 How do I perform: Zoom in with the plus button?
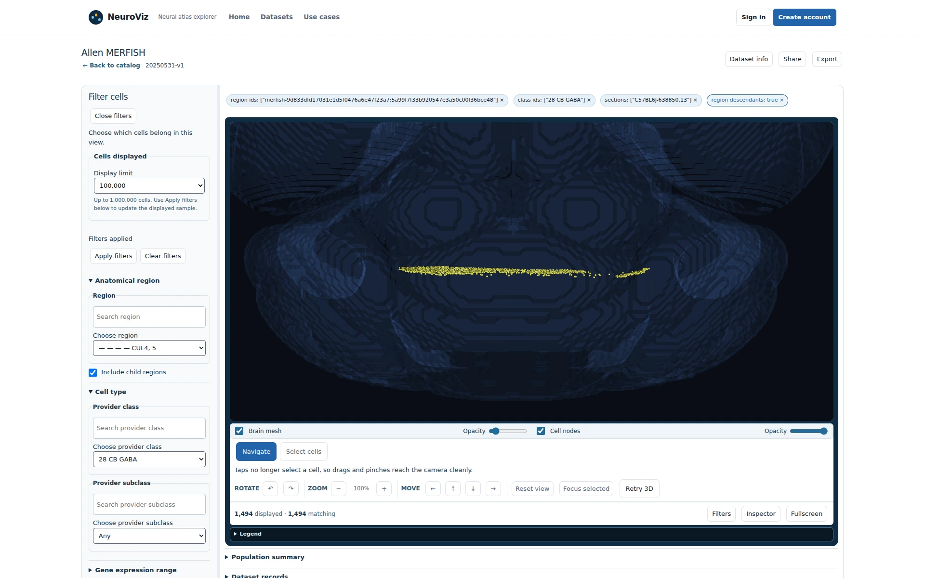tap(384, 488)
